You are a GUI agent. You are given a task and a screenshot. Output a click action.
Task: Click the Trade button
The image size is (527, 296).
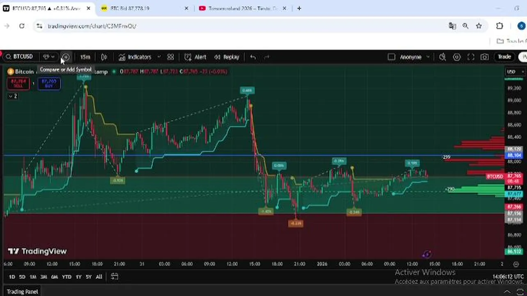coord(504,57)
